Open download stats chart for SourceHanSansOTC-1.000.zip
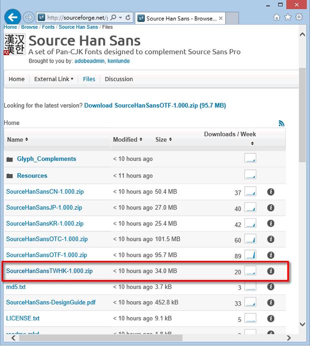This screenshot has height=346, width=310. tap(250, 239)
